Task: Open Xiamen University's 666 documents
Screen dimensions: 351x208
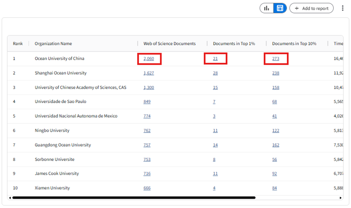Action: (x=147, y=188)
